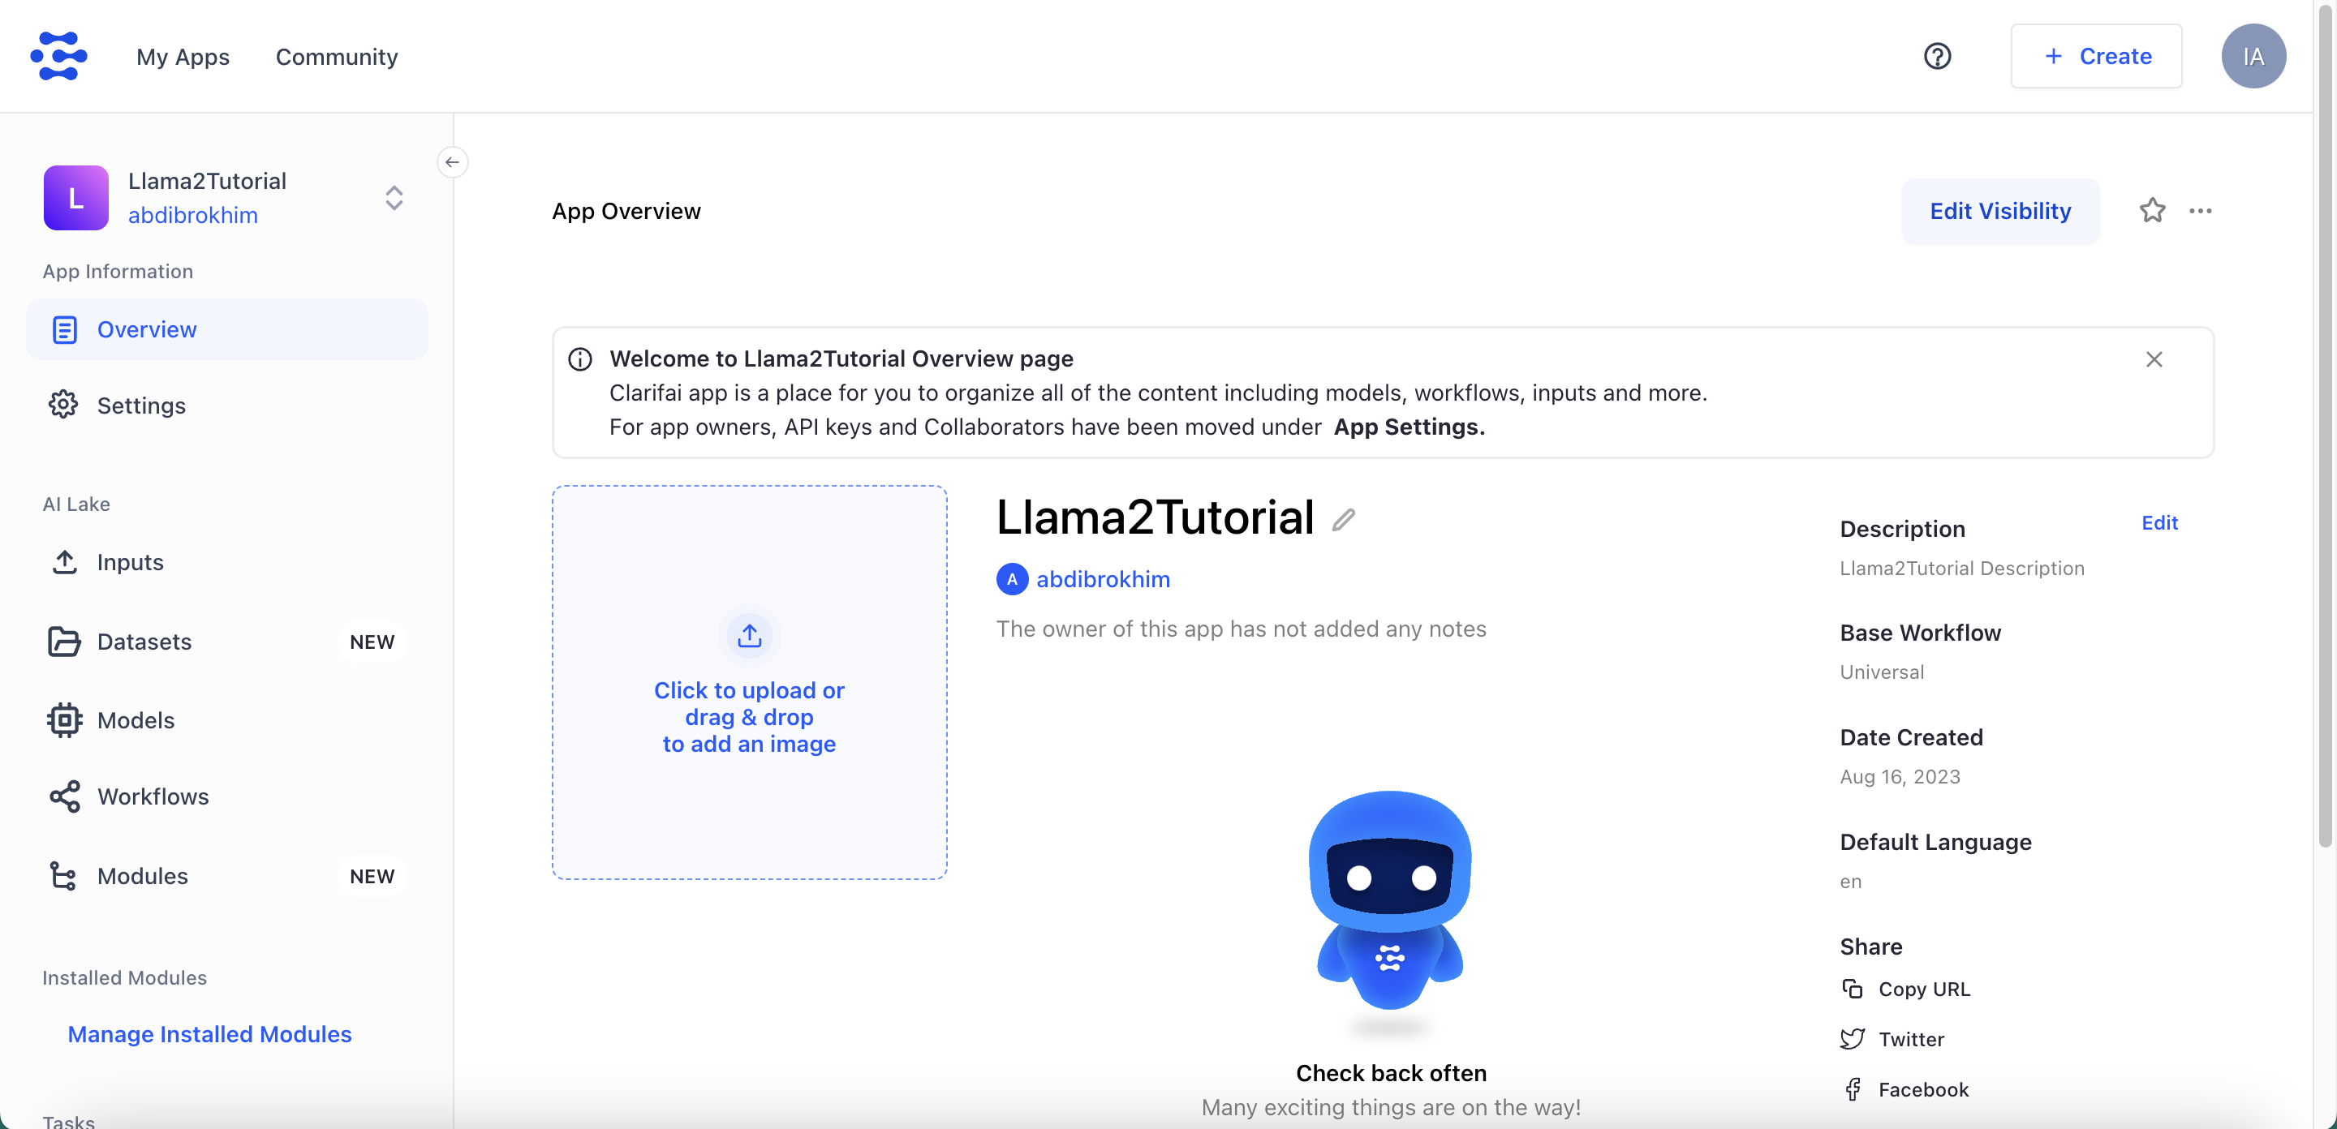Click the Clarifai logo icon
The height and width of the screenshot is (1129, 2337).
[59, 56]
